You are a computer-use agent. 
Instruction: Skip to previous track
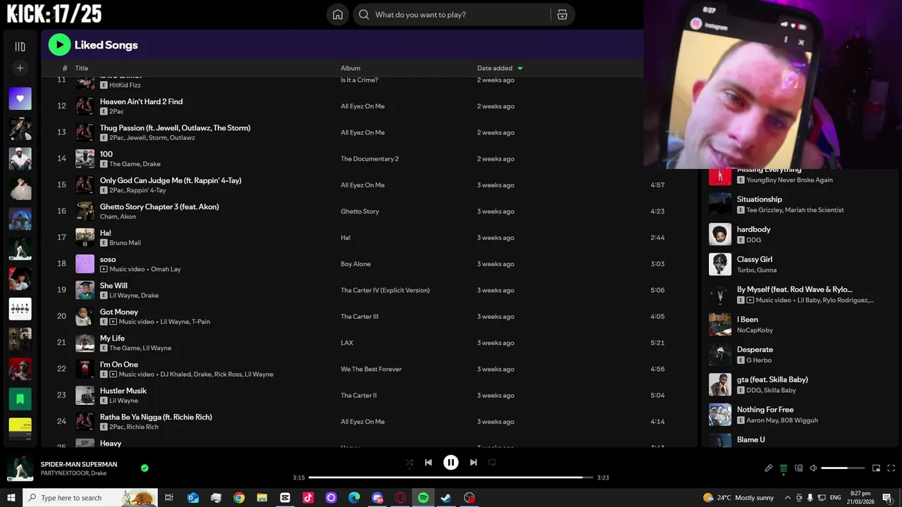click(x=428, y=463)
